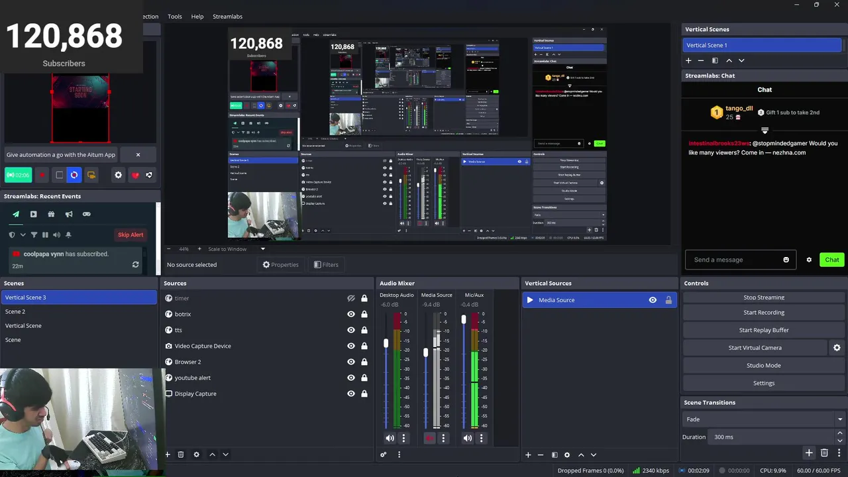The height and width of the screenshot is (477, 848).
Task: Open chat settings gear icon
Action: coord(809,260)
